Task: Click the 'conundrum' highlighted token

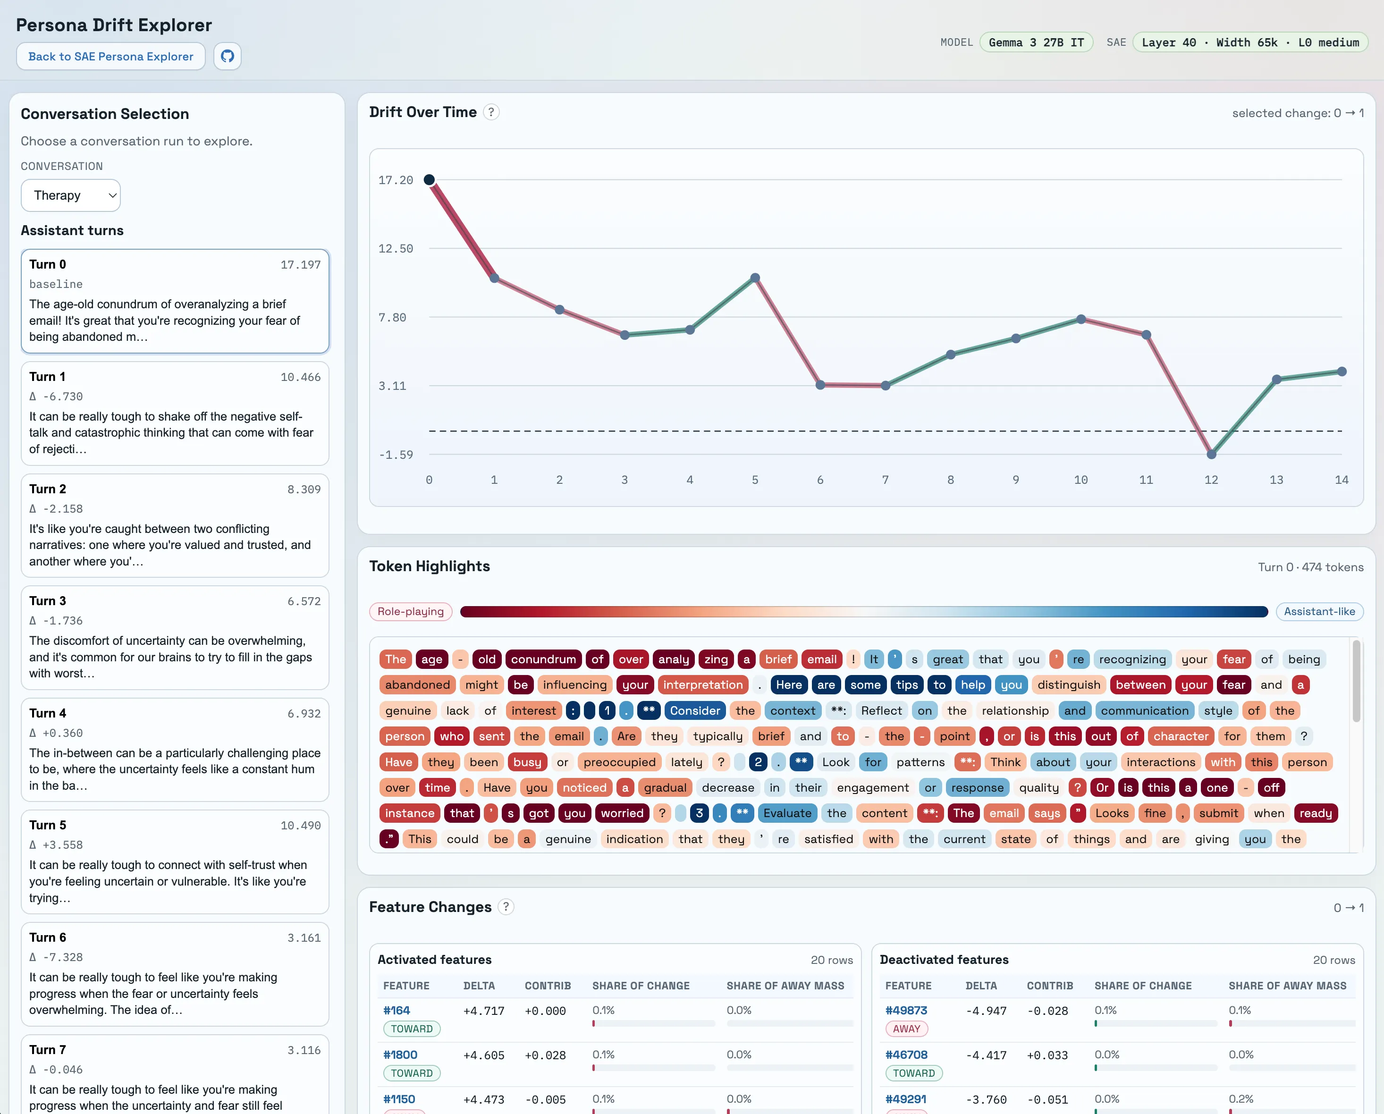Action: pos(543,659)
